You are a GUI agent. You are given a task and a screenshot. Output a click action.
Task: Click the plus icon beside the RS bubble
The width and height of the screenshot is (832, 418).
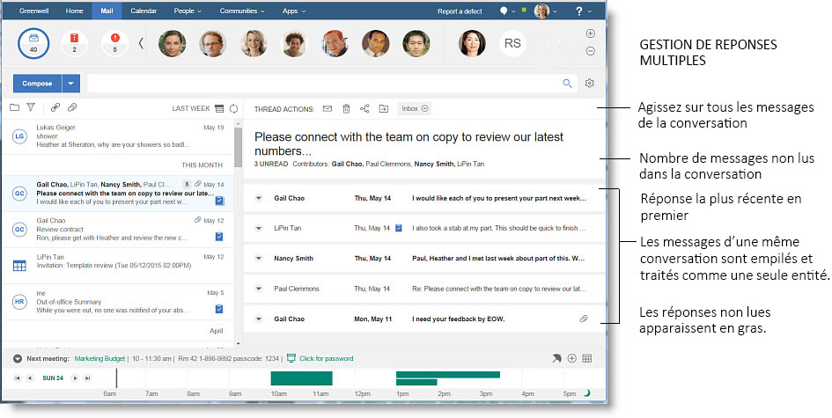(590, 33)
